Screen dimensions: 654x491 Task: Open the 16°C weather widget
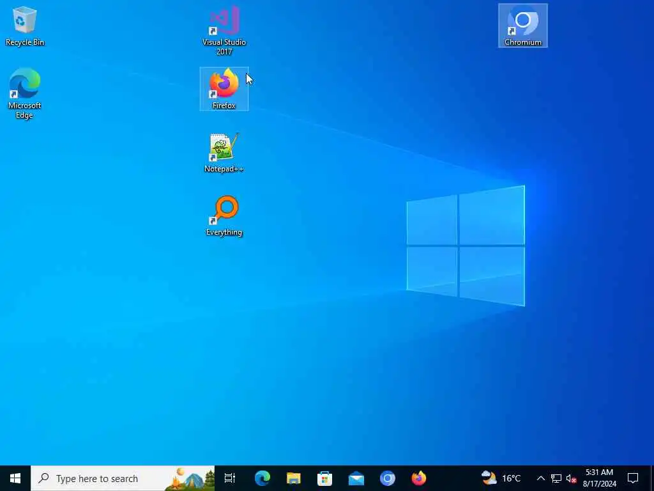[x=501, y=478]
